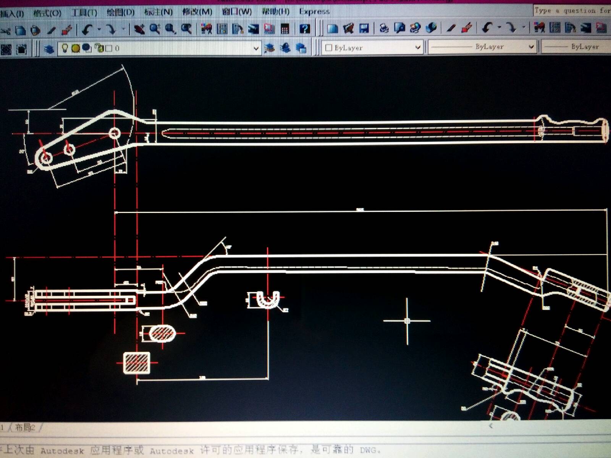
Task: Open the 帮助(H) Help menu
Action: 275,11
